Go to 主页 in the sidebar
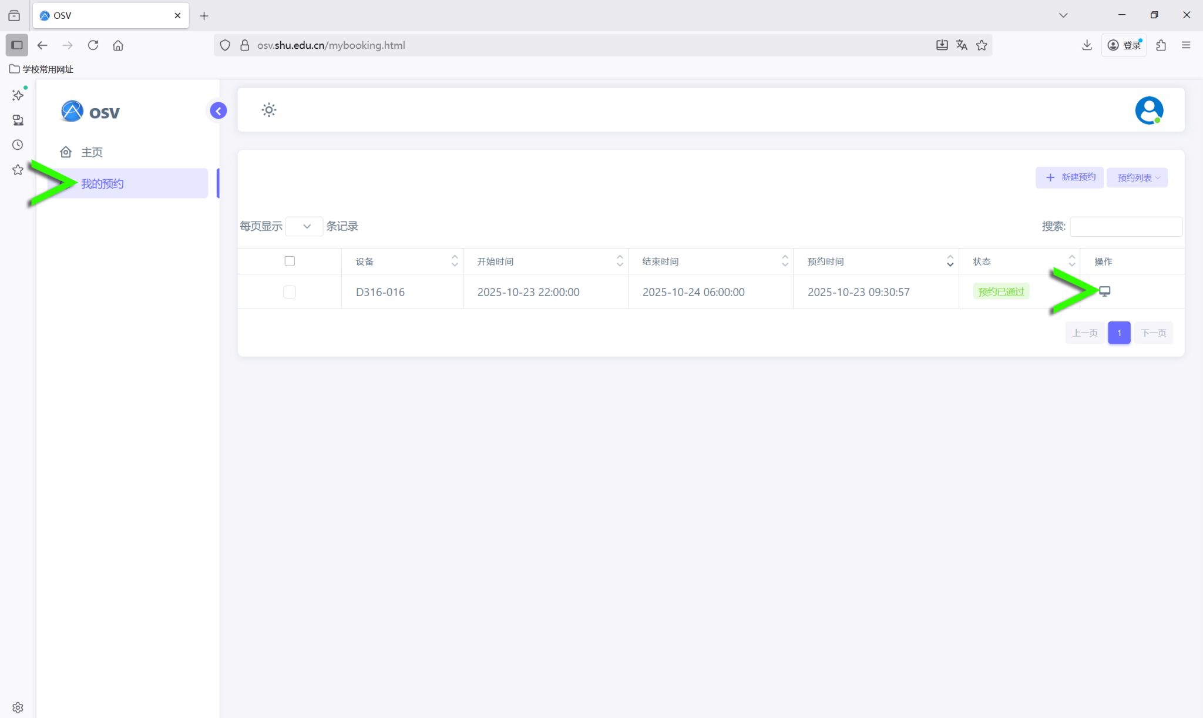The image size is (1203, 718). [92, 152]
